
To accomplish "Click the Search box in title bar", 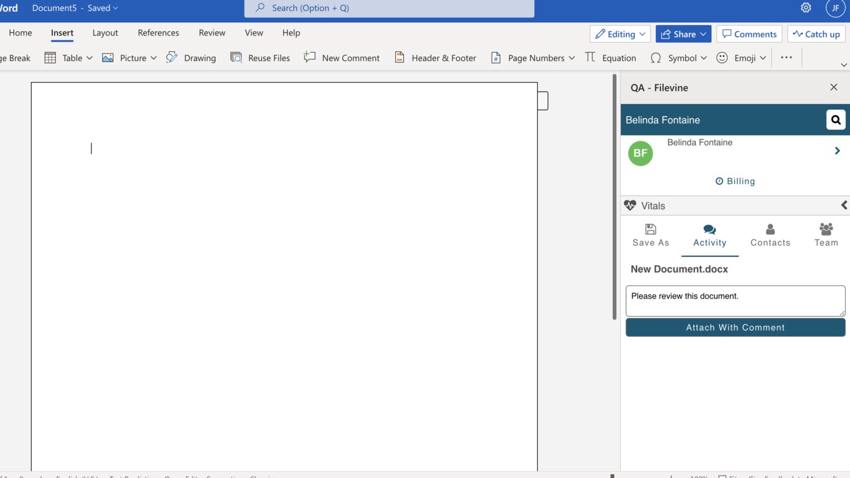I will pyautogui.click(x=390, y=8).
